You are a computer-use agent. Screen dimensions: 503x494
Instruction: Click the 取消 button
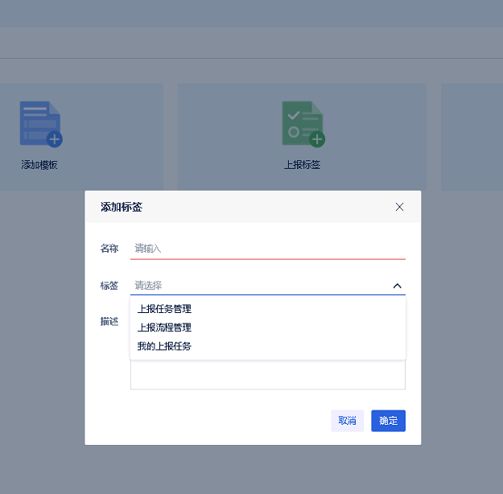click(x=348, y=421)
